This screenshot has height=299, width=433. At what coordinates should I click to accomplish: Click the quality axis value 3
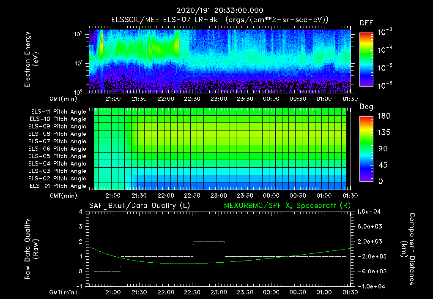[80, 227]
